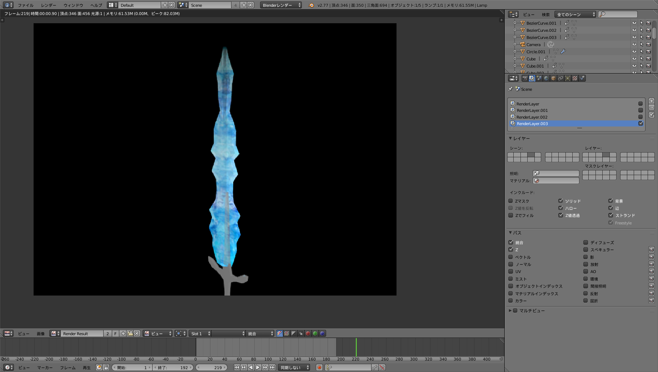Uncheck RenderLayer.003 enable checkbox
Image resolution: width=658 pixels, height=372 pixels.
[x=640, y=123]
